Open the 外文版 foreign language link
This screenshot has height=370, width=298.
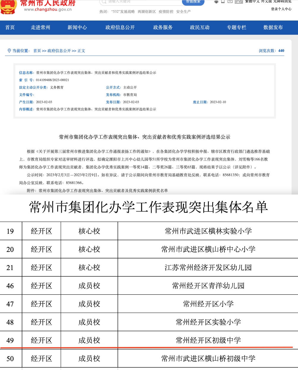(x=266, y=1)
